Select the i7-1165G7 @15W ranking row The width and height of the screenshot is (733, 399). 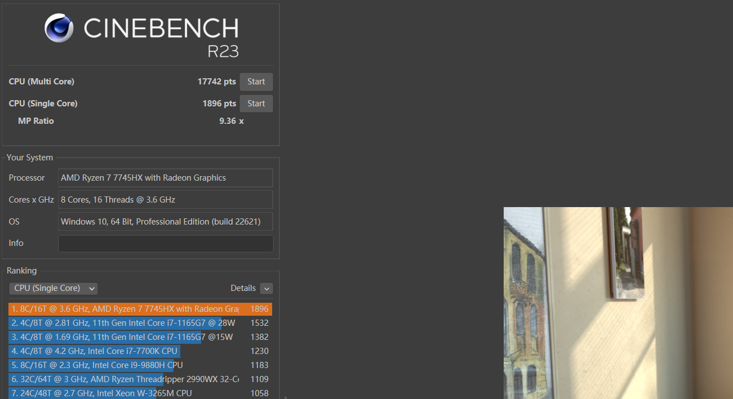point(140,337)
